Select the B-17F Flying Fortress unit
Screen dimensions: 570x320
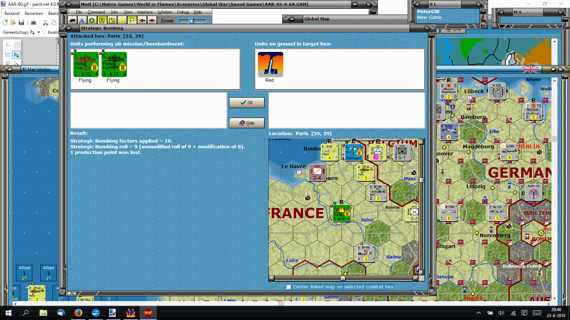coord(114,64)
